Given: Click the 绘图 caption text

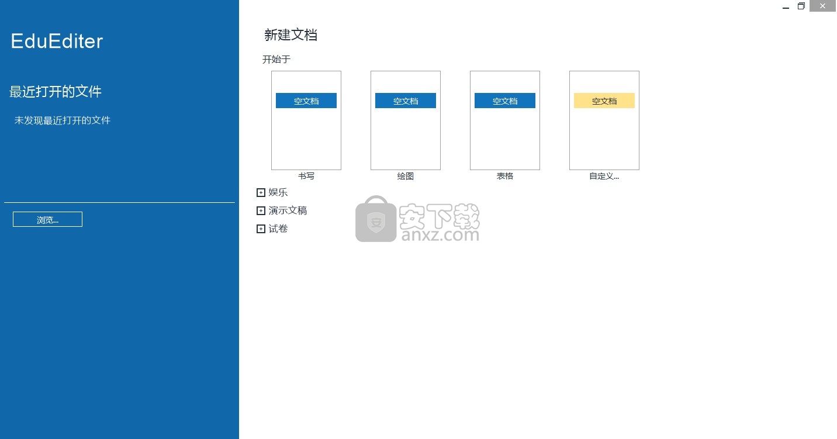Looking at the screenshot, I should point(406,176).
